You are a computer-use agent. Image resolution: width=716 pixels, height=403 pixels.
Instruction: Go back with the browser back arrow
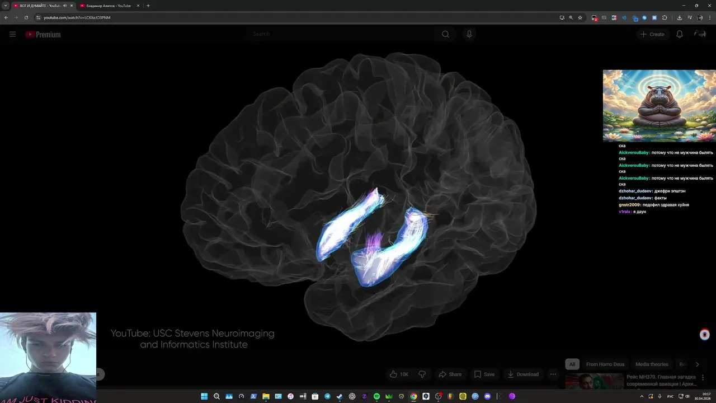6,17
